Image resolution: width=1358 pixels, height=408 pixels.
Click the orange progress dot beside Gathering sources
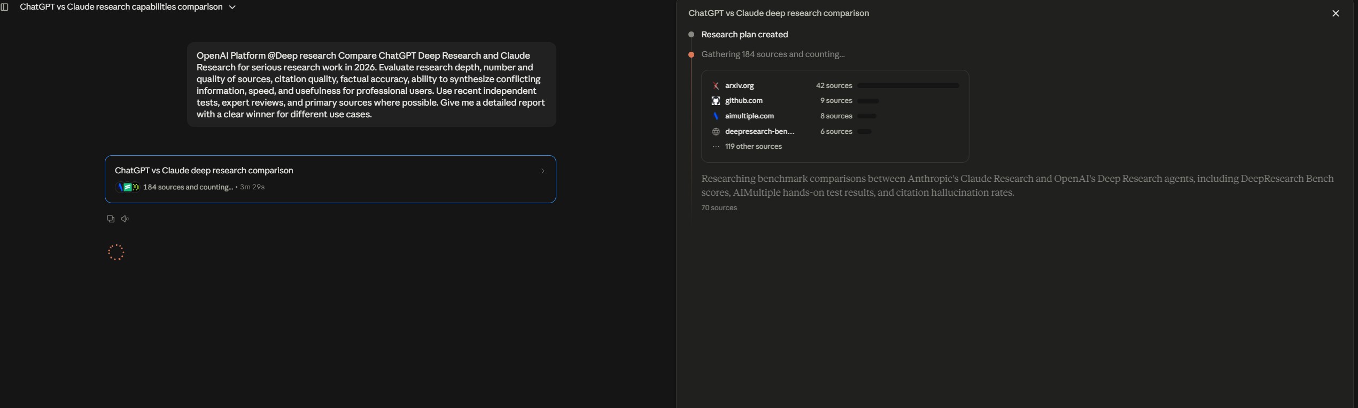(x=691, y=54)
